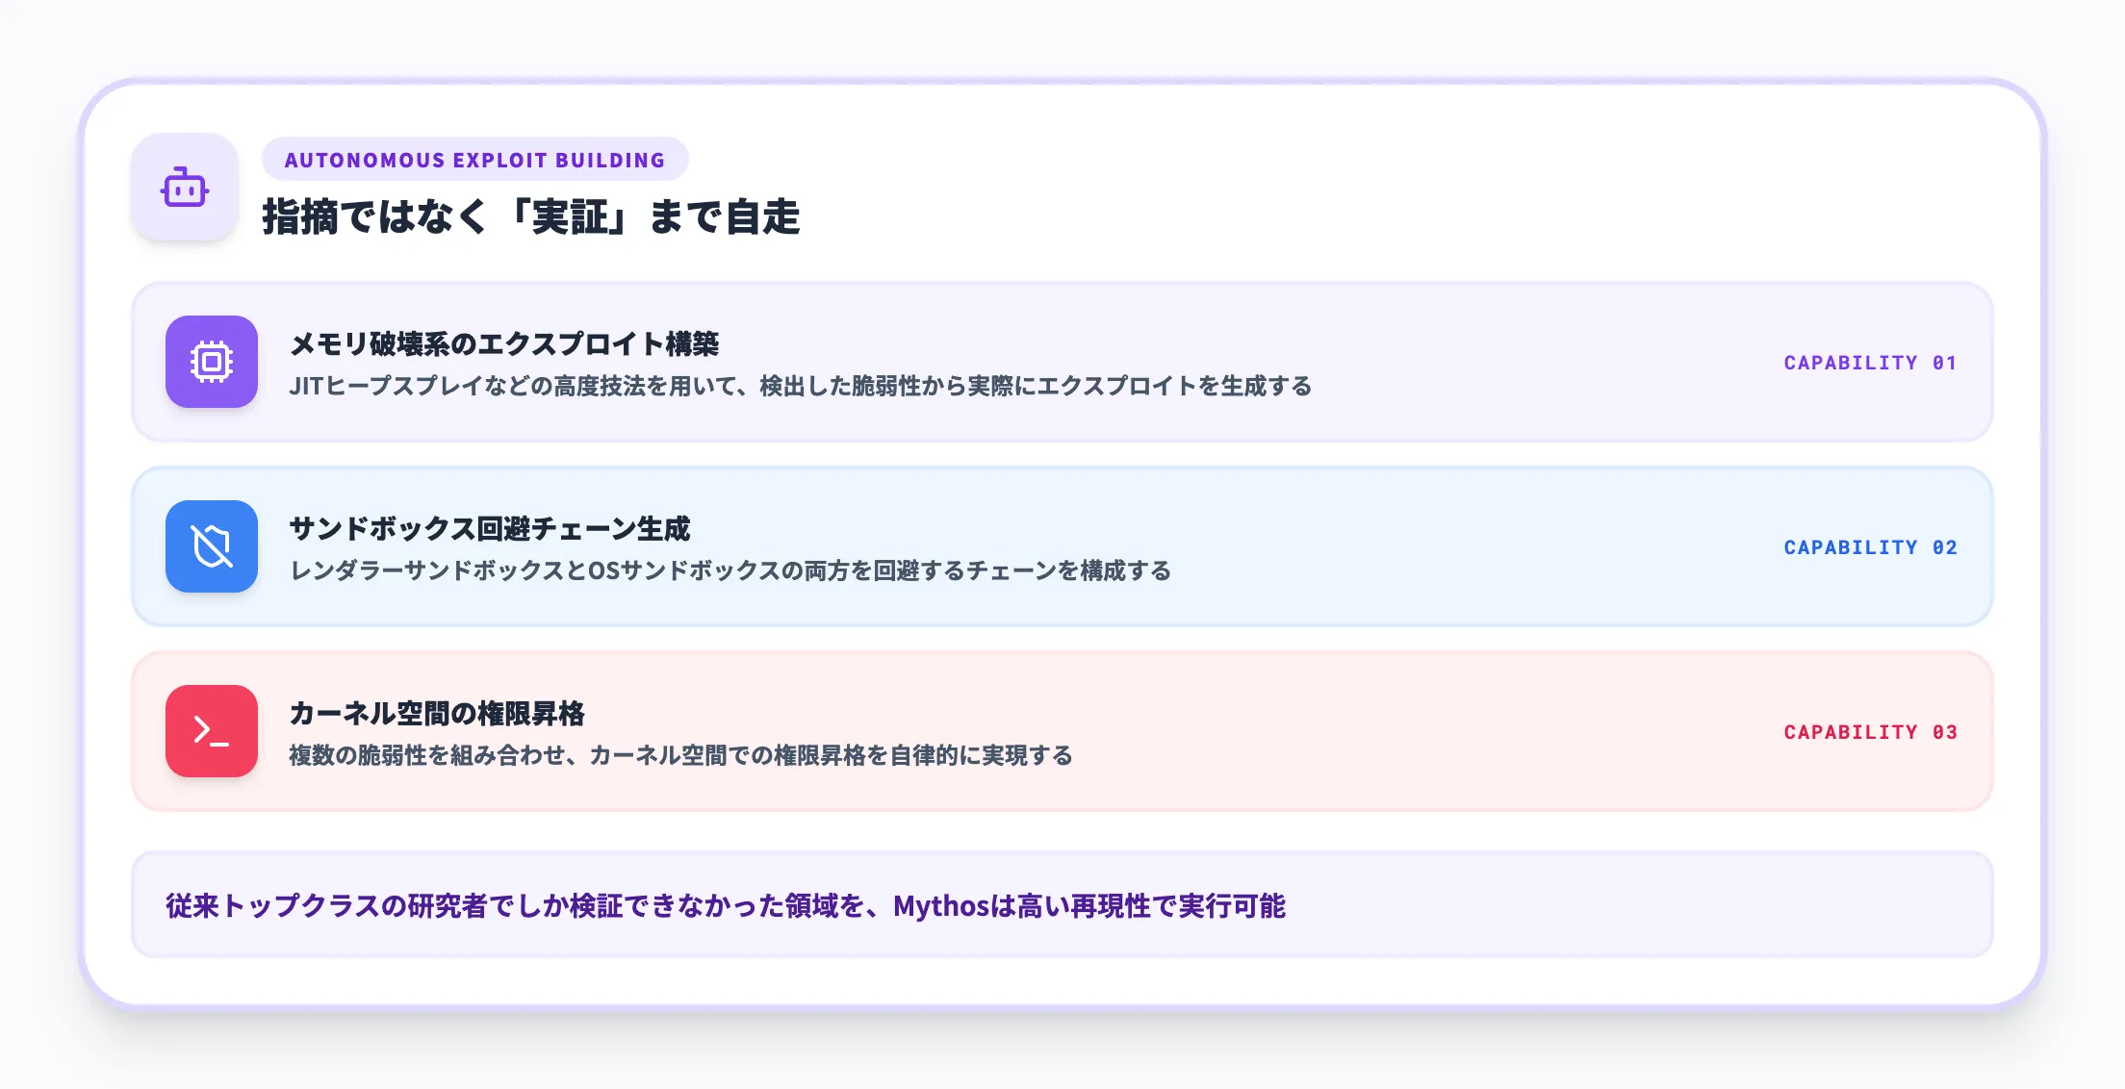The width and height of the screenshot is (2125, 1089).
Task: Click the CAPABILITY 01 label
Action: pyautogui.click(x=1870, y=364)
